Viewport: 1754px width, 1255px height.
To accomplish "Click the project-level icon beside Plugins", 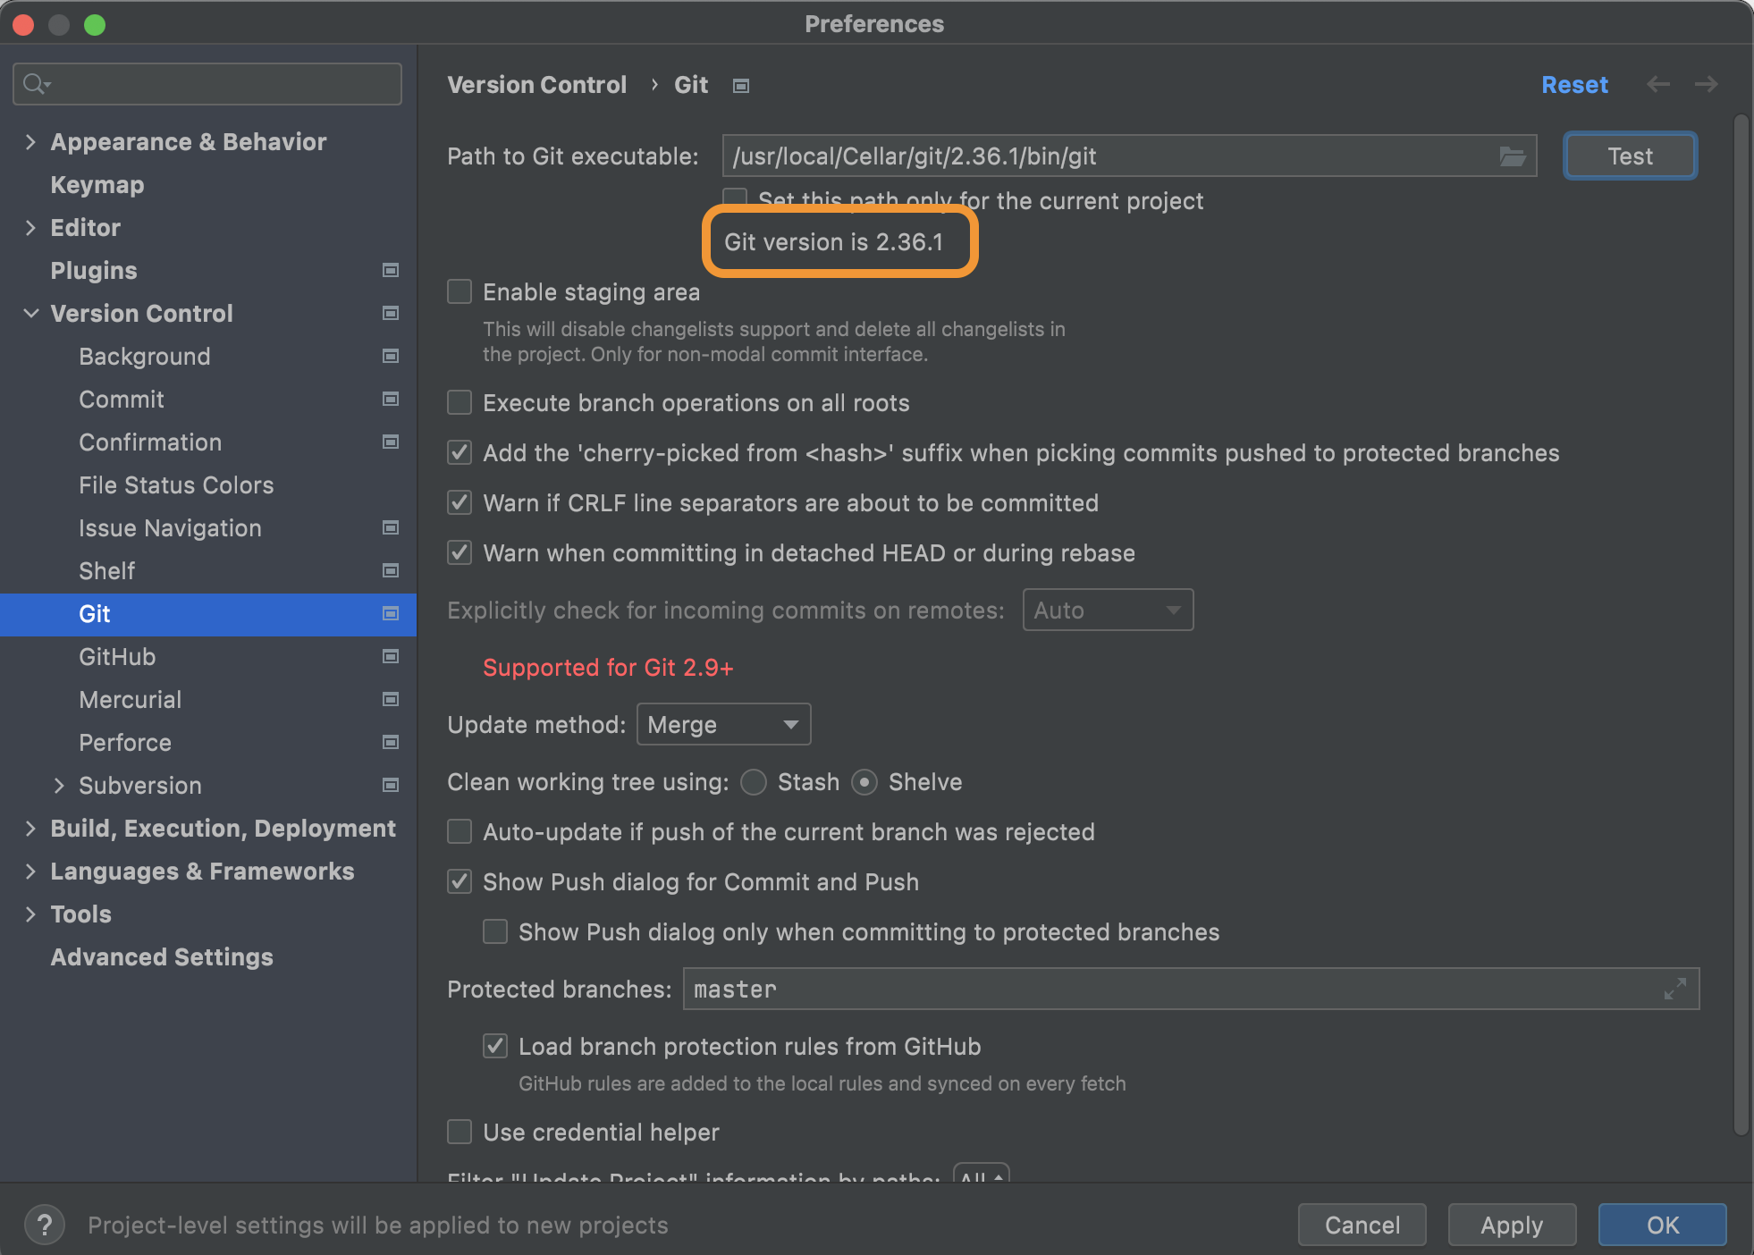I will tap(391, 270).
